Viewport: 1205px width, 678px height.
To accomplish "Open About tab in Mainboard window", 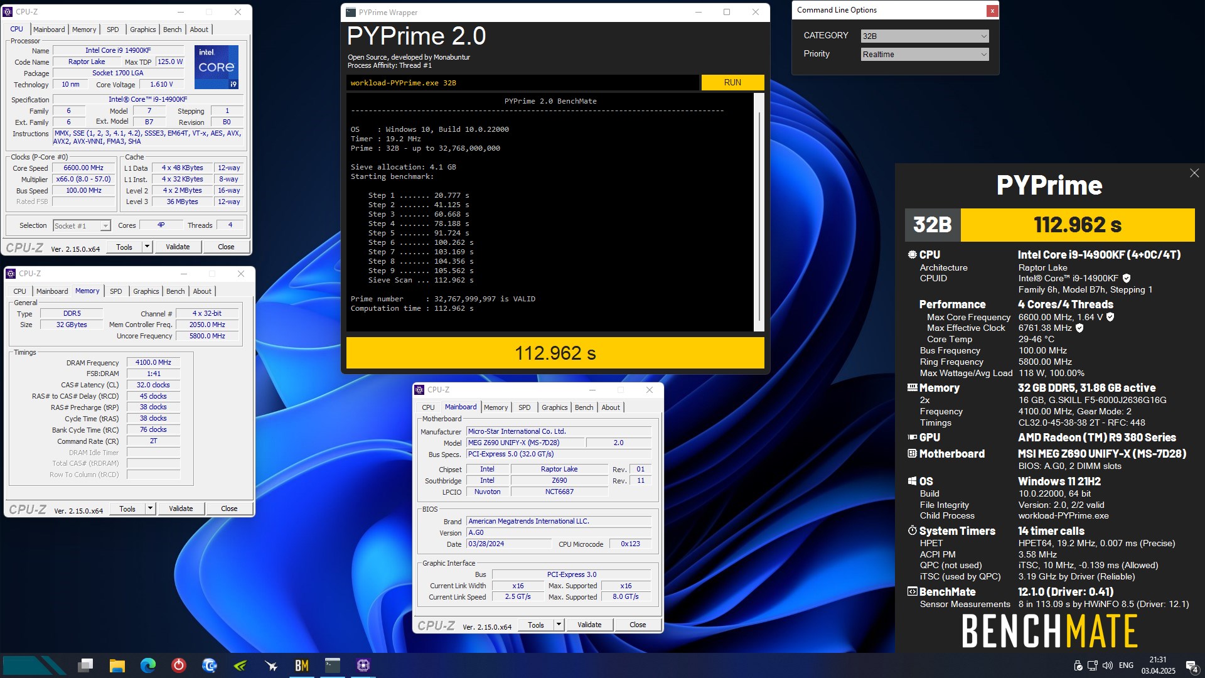I will pyautogui.click(x=611, y=407).
